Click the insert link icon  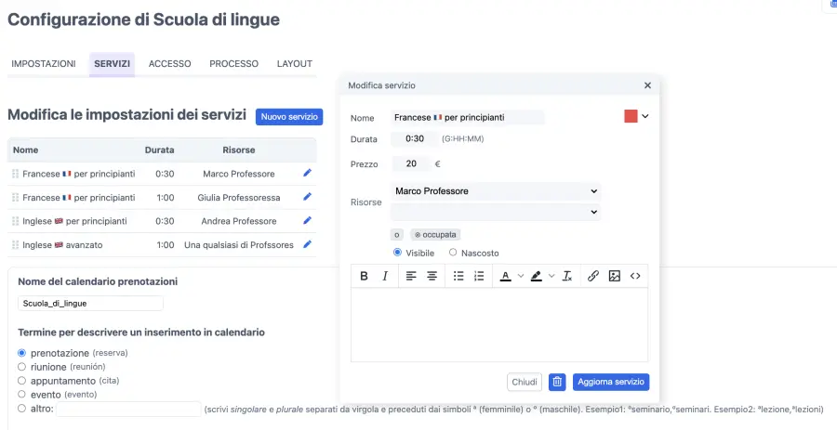tap(592, 276)
